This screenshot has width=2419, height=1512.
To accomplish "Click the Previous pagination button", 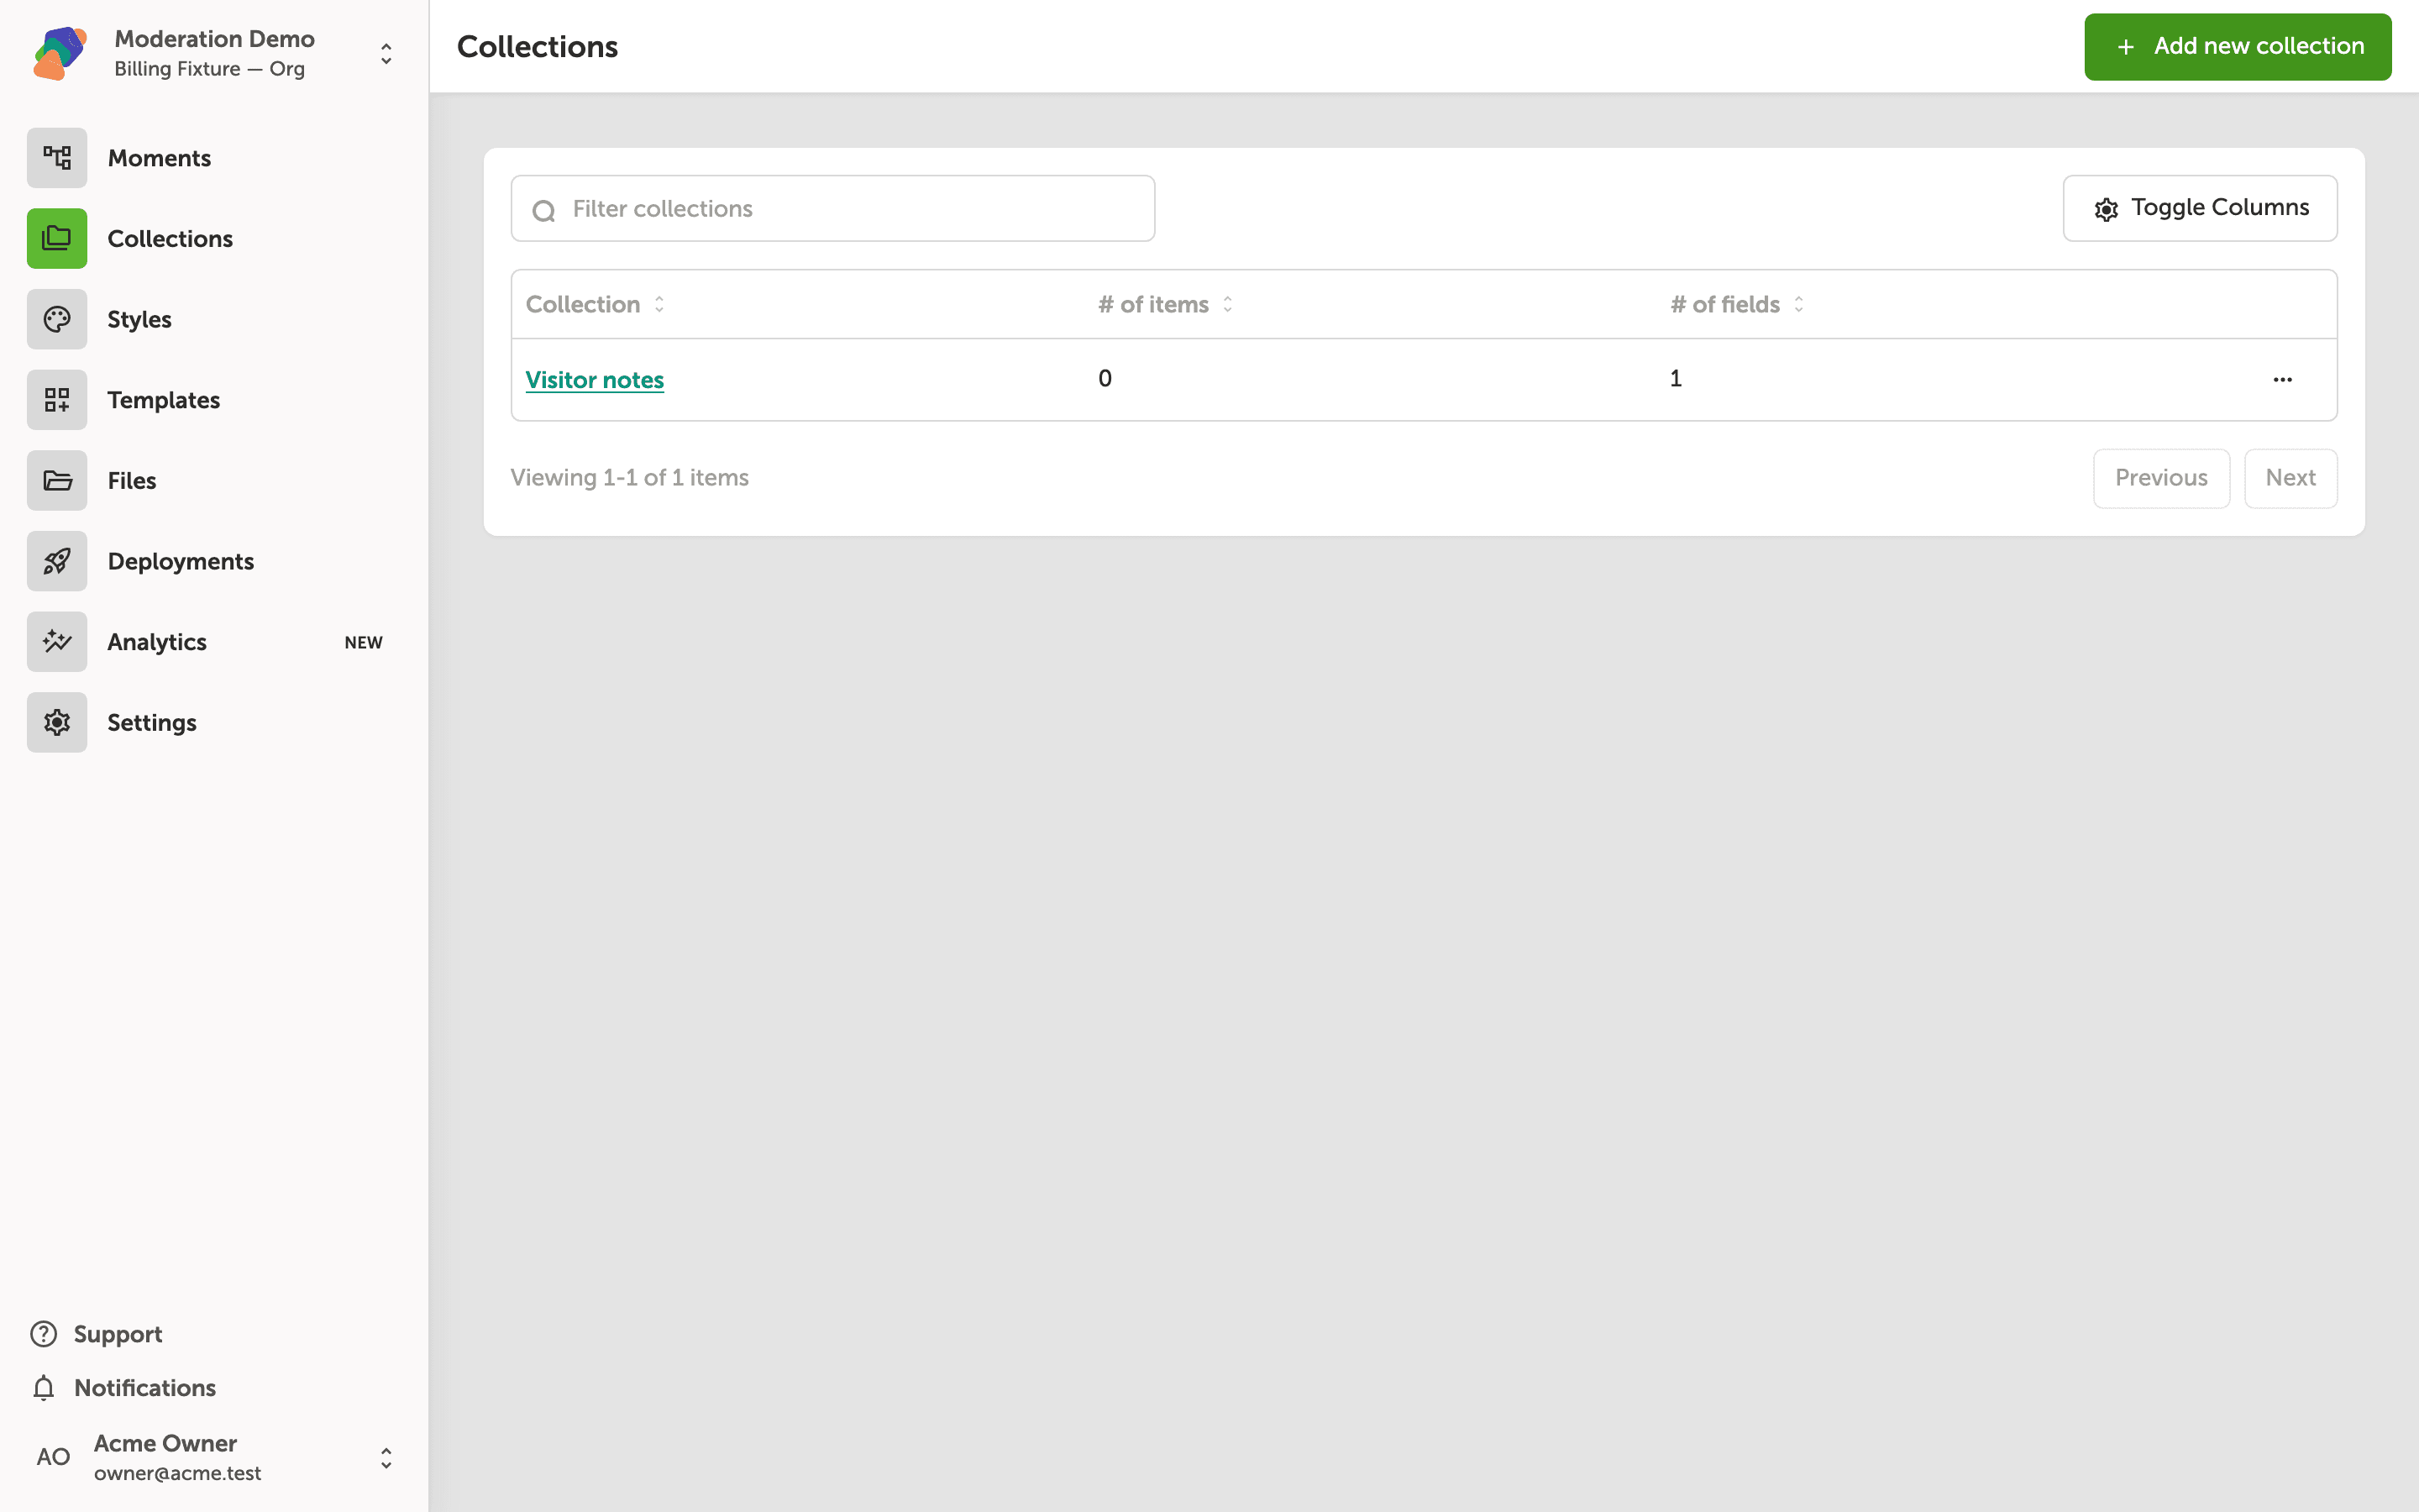I will pos(2161,478).
